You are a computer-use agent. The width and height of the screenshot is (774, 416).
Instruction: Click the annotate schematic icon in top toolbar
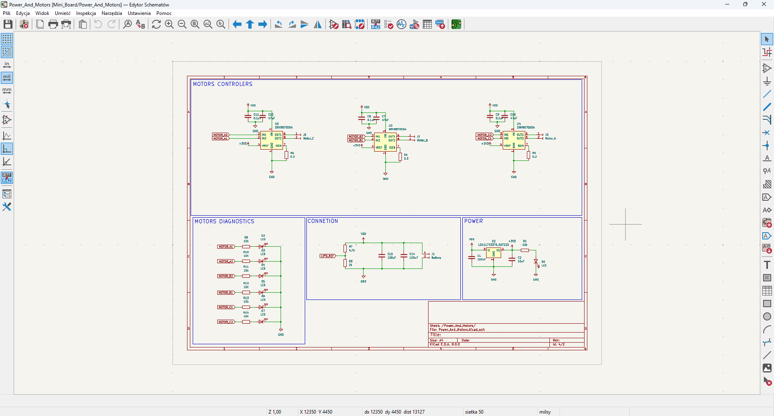tap(376, 25)
